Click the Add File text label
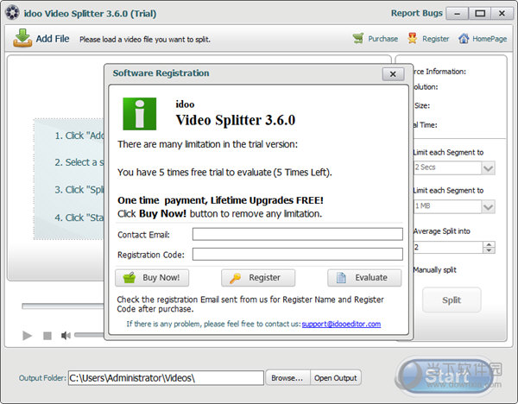Image resolution: width=518 pixels, height=404 pixels. pyautogui.click(x=53, y=39)
